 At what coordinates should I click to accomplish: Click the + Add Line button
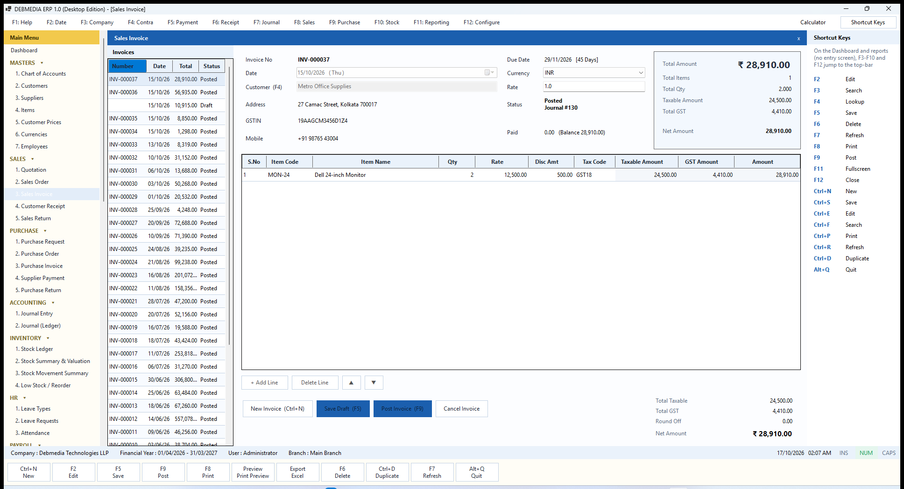264,383
